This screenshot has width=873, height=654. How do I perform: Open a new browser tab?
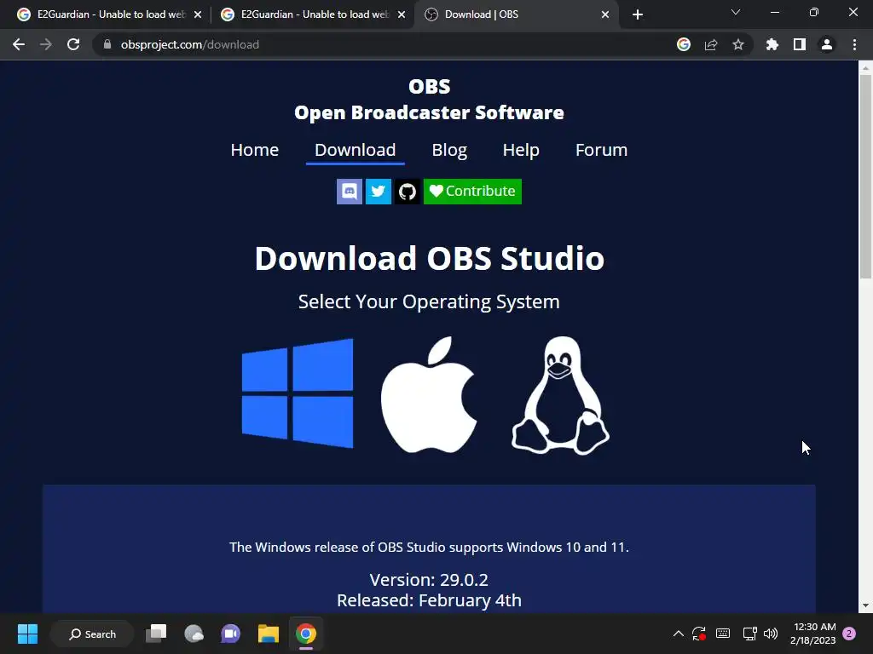click(638, 15)
